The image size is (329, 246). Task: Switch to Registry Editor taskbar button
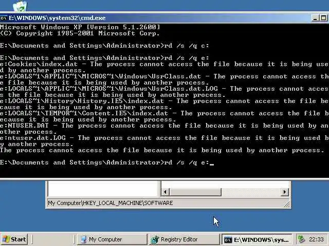coord(184,239)
